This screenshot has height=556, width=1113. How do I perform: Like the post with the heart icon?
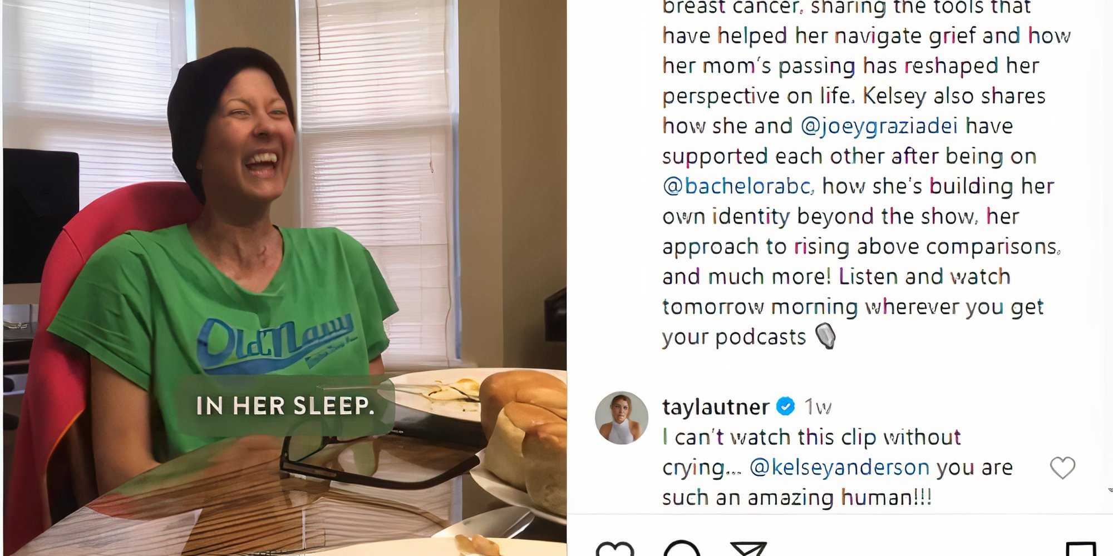615,549
